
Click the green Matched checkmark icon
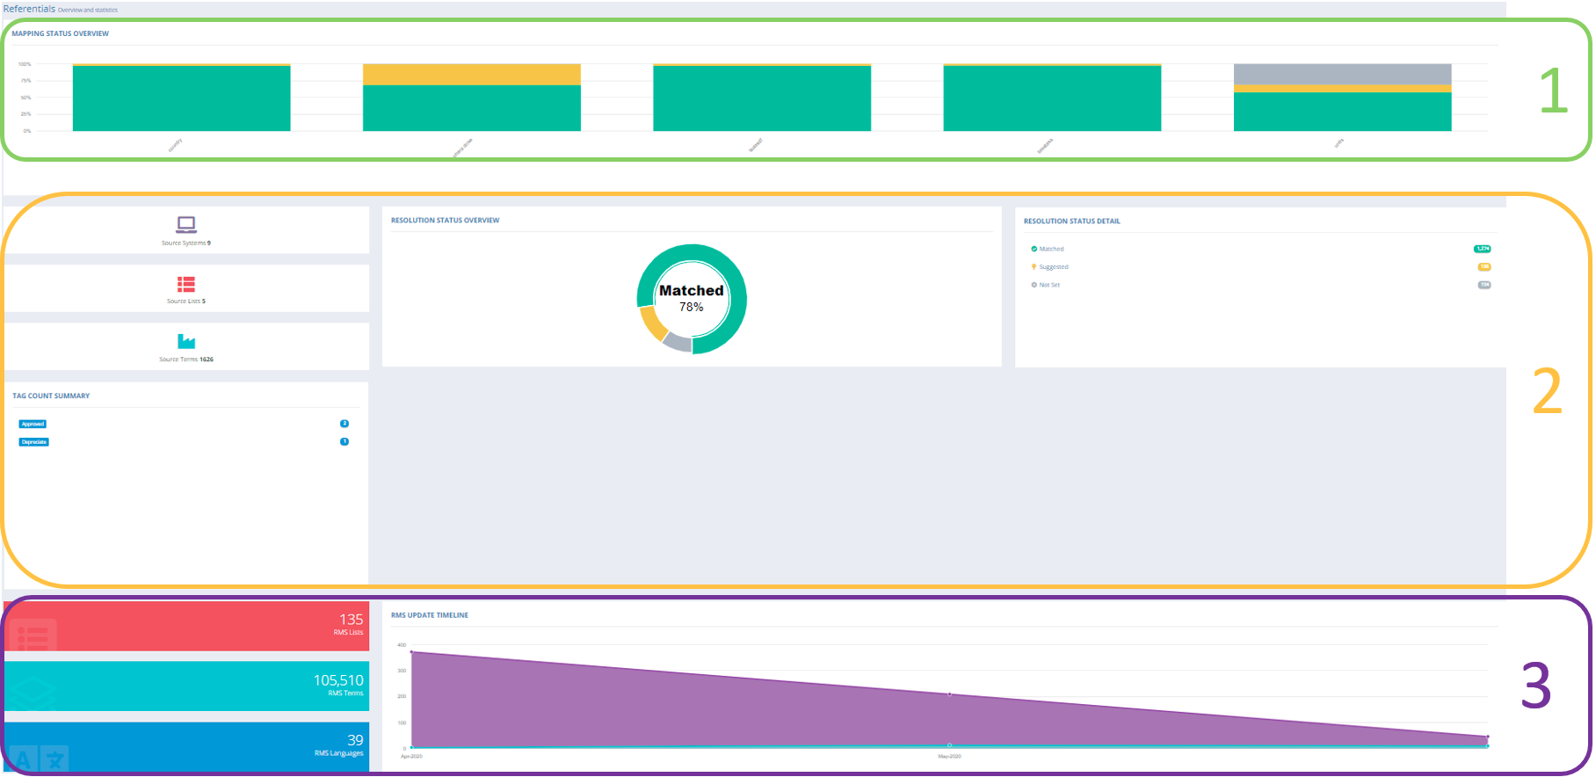[x=1034, y=249]
